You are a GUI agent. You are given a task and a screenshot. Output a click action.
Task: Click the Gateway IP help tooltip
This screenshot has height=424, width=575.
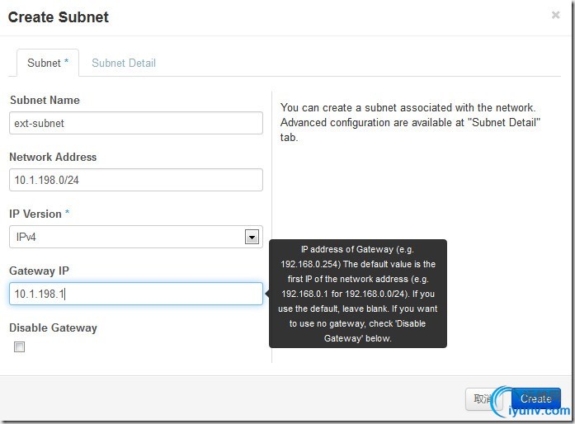pos(358,294)
